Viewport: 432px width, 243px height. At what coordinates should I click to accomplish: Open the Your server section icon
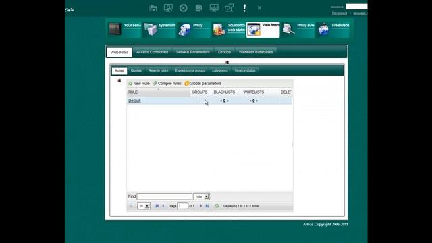point(115,30)
